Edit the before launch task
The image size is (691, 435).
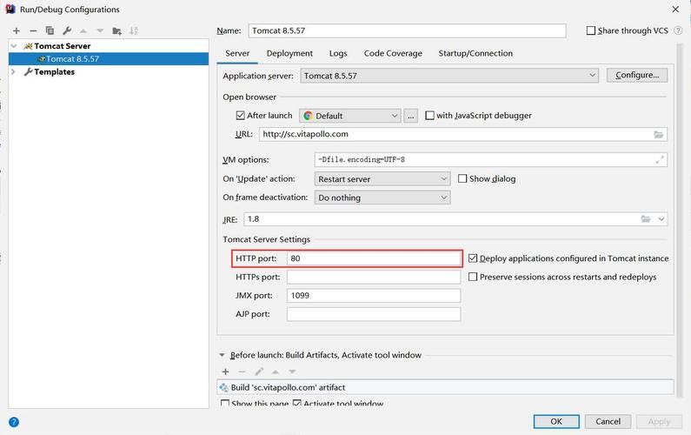pyautogui.click(x=259, y=371)
